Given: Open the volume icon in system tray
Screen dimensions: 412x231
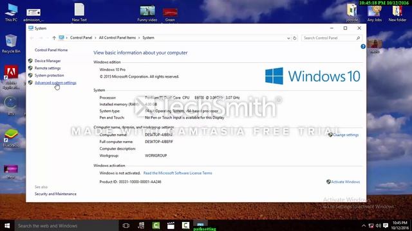Looking at the screenshot, I should click(x=378, y=225).
